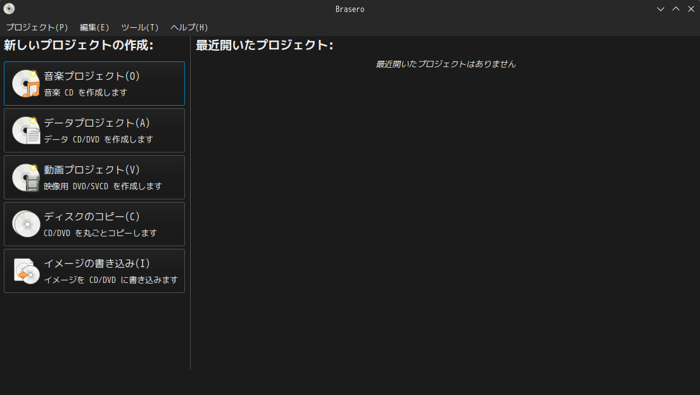Choose the データプロジェクト(A) label text
This screenshot has height=395, width=700.
[x=96, y=123]
